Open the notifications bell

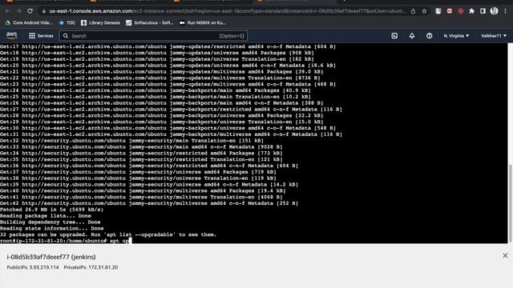click(x=412, y=36)
